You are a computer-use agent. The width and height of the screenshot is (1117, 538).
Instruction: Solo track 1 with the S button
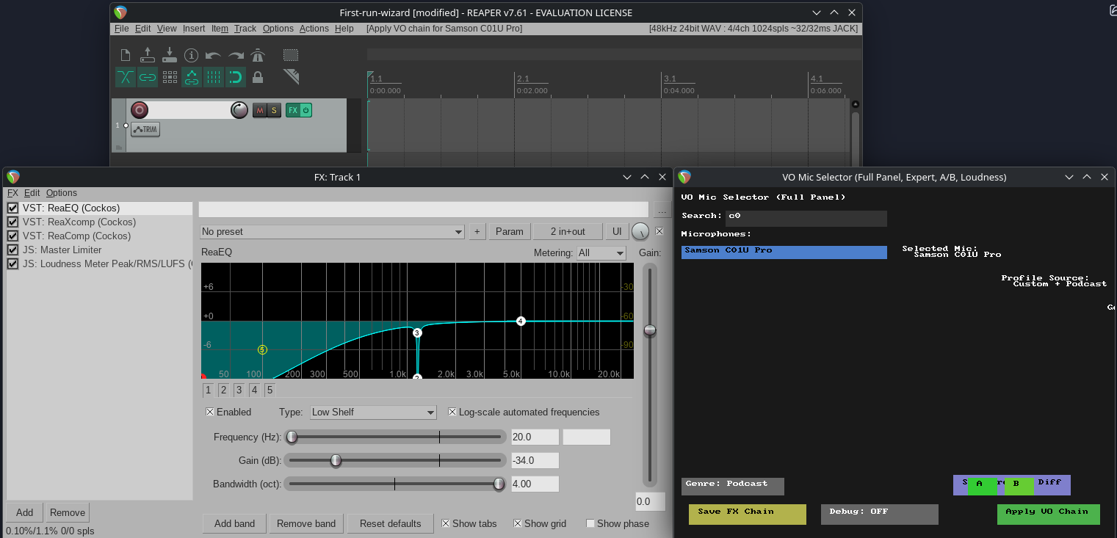point(274,110)
